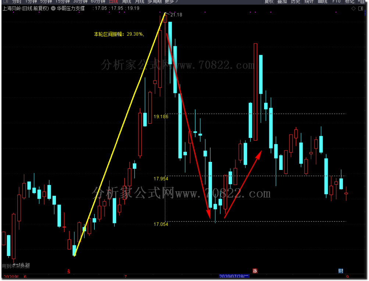This screenshot has height=281, width=369.
Task: Open the 复权 adjustment menu
Action: [269, 1]
